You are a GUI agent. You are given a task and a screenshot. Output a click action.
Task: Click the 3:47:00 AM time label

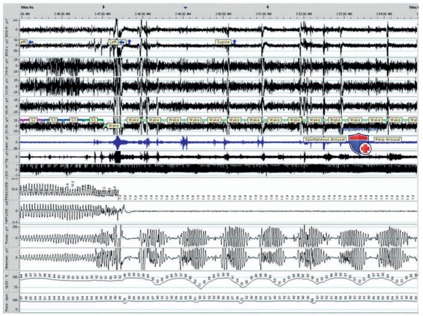click(103, 14)
